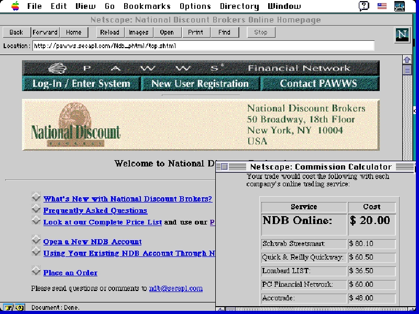419x314 pixels.
Task: Click the Find toolbar button
Action: coord(225,32)
